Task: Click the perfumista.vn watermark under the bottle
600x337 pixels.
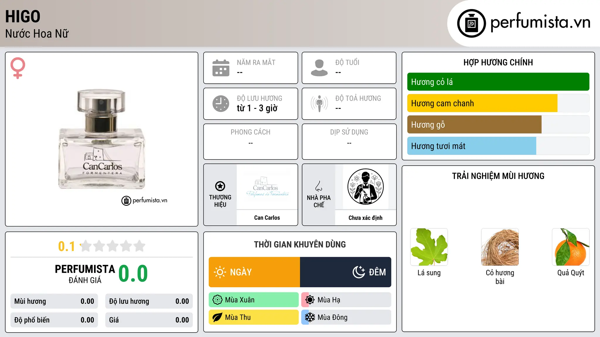Action: click(x=144, y=200)
